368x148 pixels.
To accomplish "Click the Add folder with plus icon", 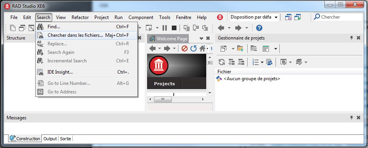I will (240, 49).
